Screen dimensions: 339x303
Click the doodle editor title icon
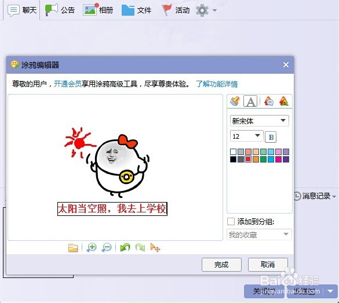coord(14,65)
